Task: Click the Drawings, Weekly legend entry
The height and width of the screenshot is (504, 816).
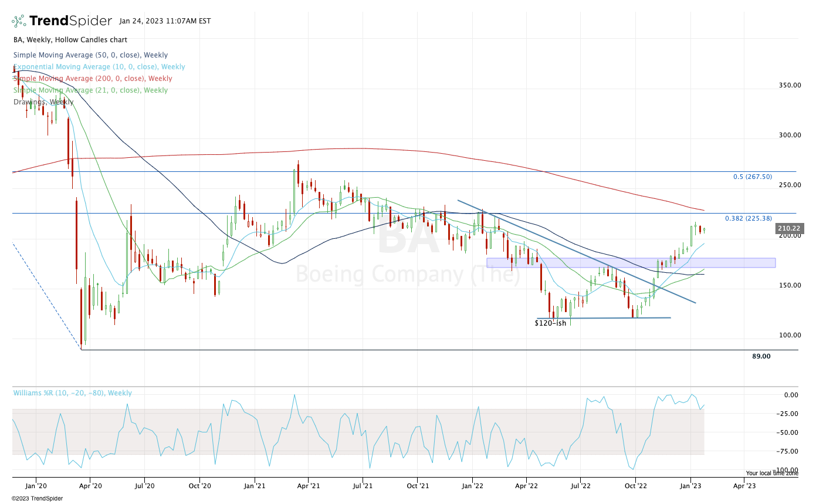Action: 43,102
